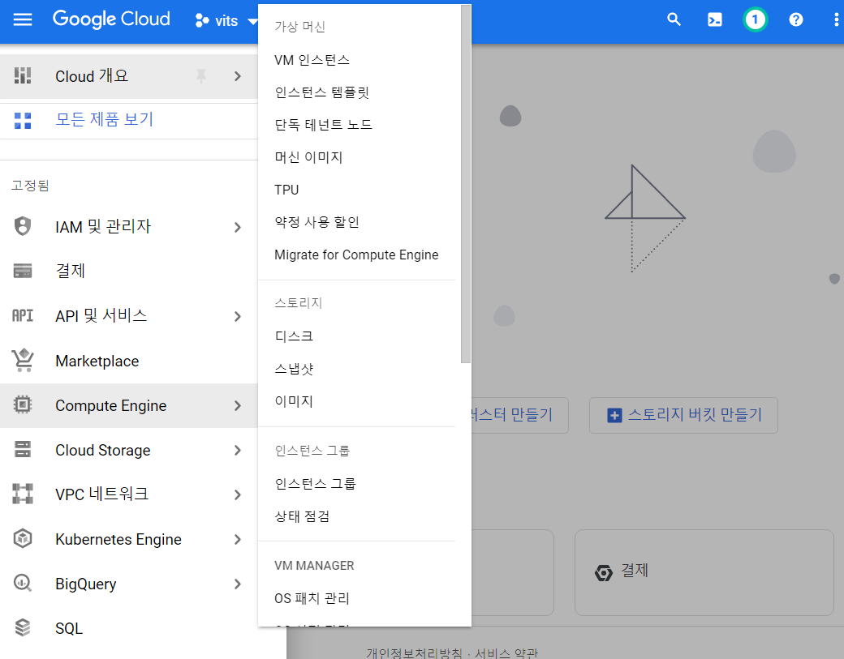Open the help question mark icon
The image size is (844, 659).
coord(795,20)
